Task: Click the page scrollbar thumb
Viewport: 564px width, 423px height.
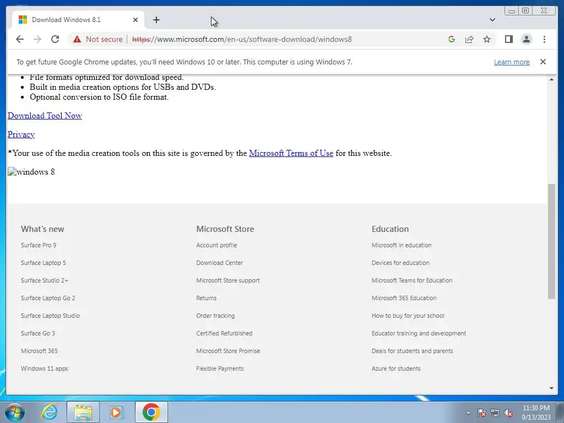Action: tap(551, 241)
